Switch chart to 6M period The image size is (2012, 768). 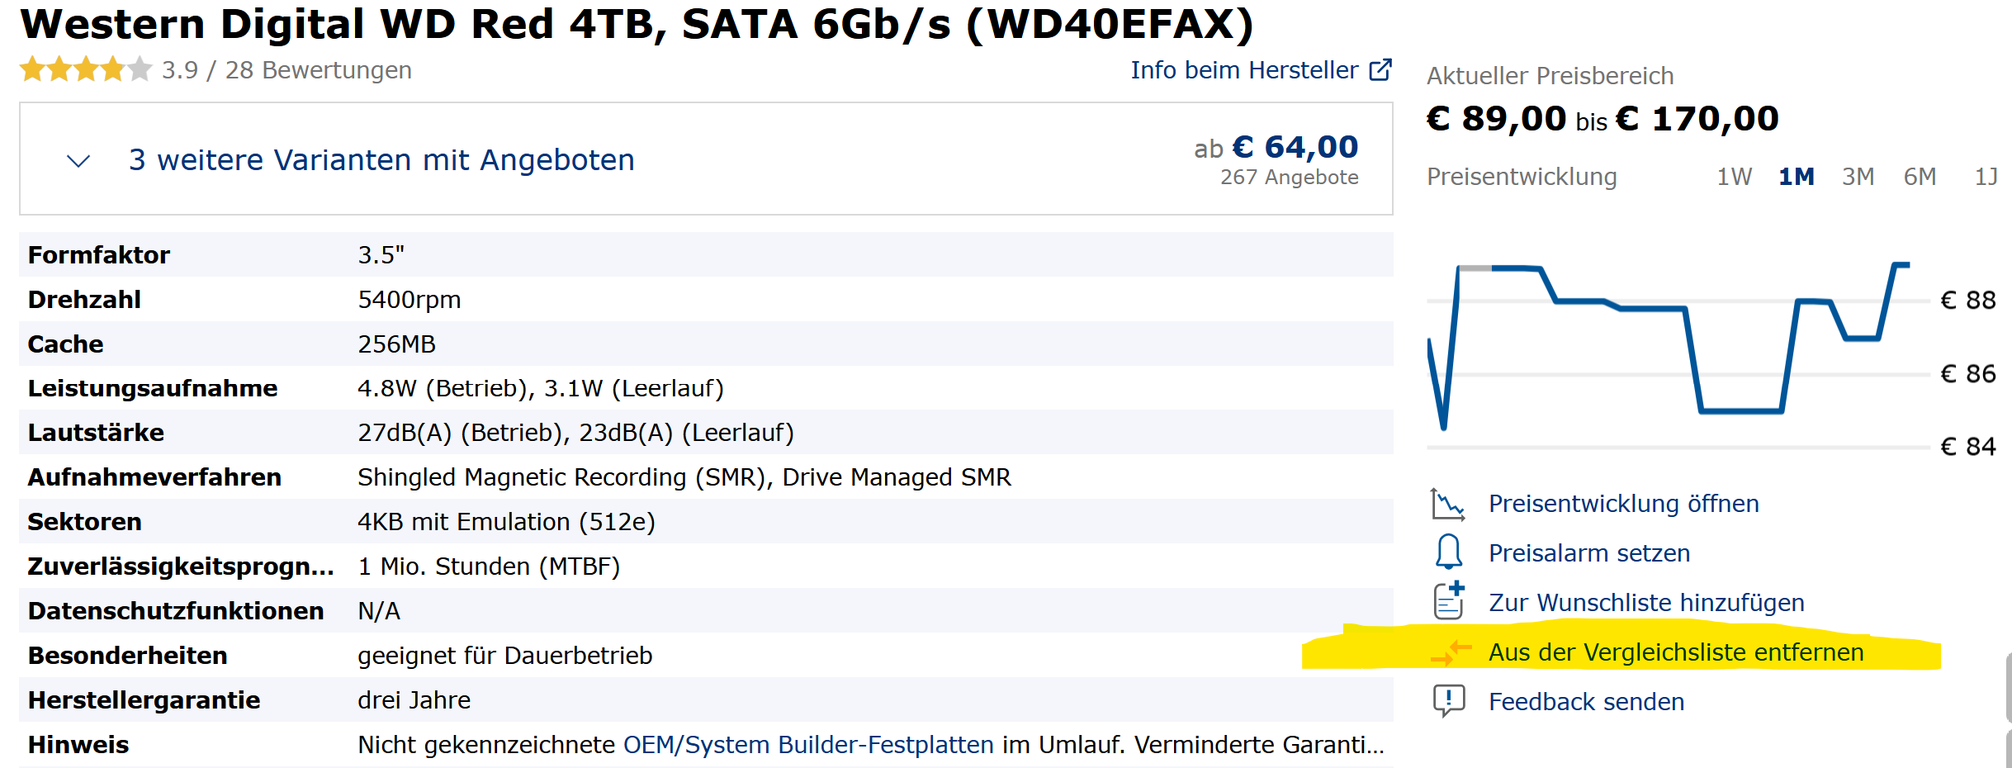(x=1920, y=177)
